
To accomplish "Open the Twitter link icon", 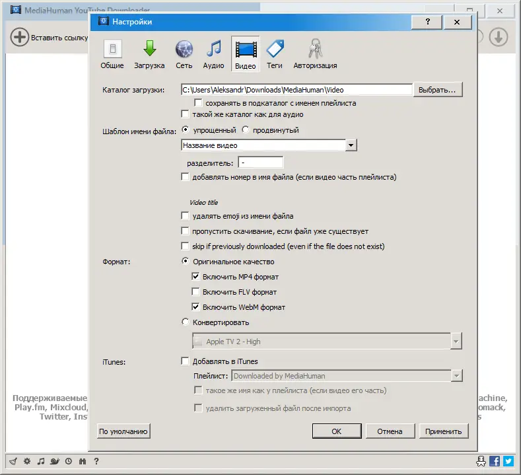I will click(x=508, y=461).
